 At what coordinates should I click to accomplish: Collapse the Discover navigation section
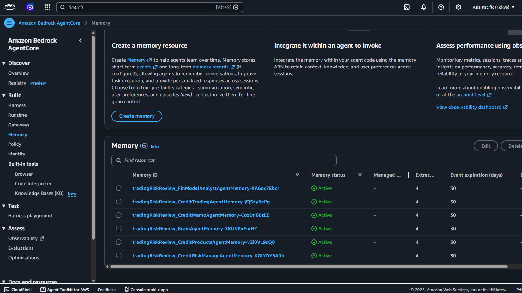click(4, 63)
